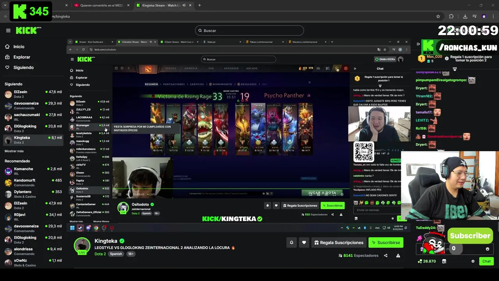Open chat settings gear

coord(473,261)
